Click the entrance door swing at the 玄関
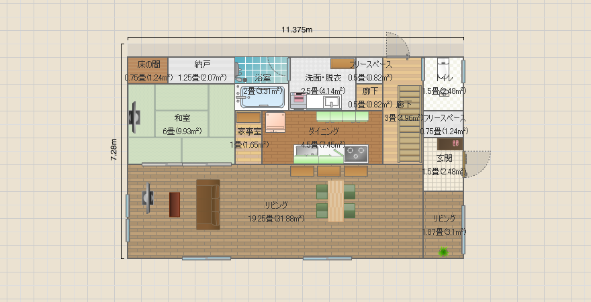This screenshot has width=591, height=302. click(x=478, y=163)
